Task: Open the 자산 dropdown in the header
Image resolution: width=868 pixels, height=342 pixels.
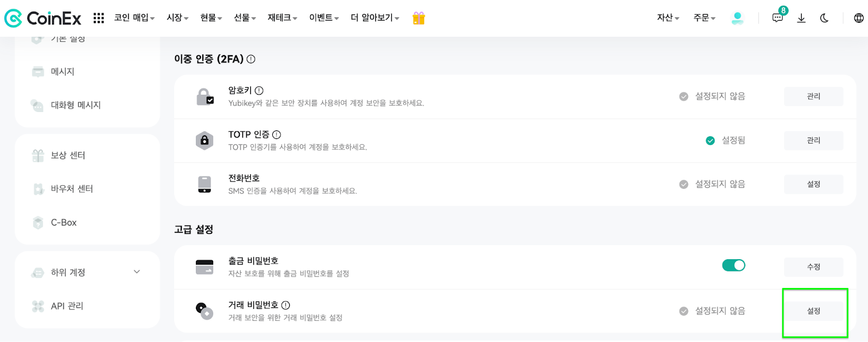Action: tap(666, 17)
